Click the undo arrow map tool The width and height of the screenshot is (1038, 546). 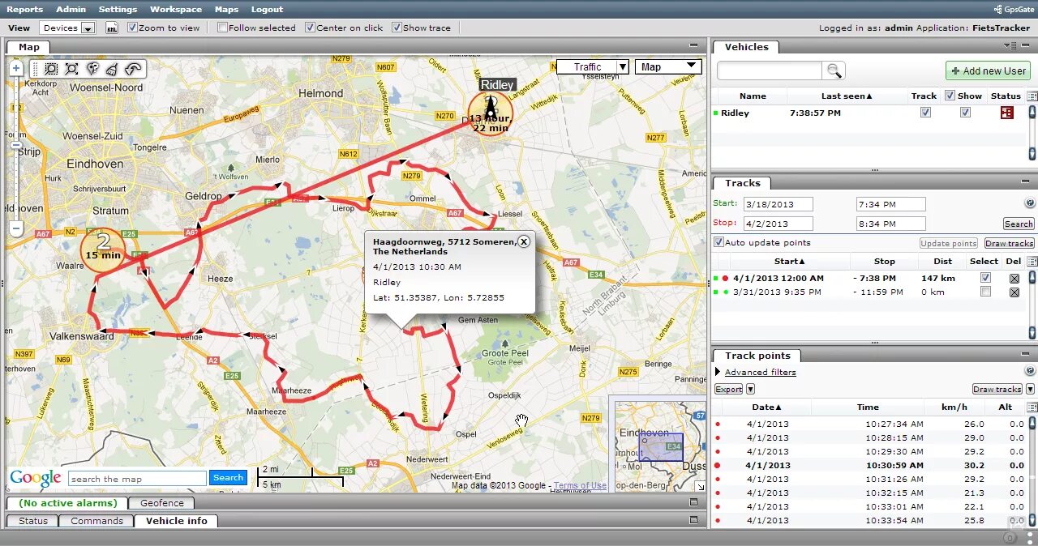(x=133, y=70)
